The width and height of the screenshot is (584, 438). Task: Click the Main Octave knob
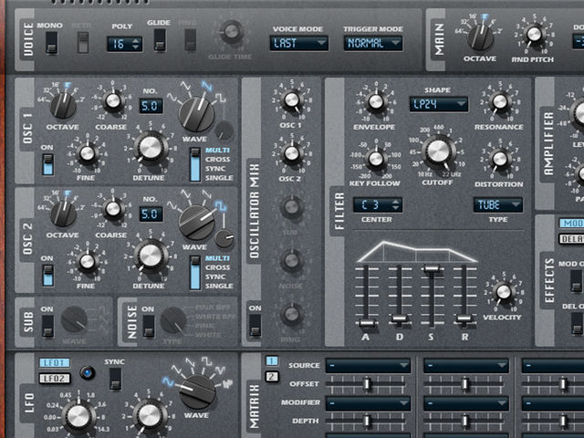[480, 37]
